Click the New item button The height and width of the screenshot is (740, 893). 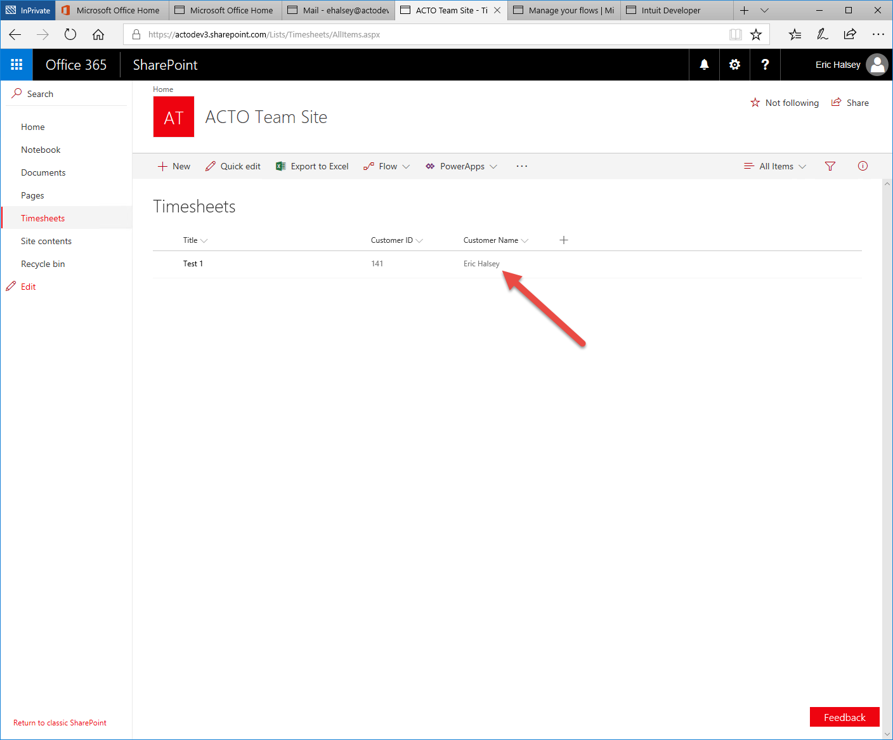pyautogui.click(x=174, y=166)
